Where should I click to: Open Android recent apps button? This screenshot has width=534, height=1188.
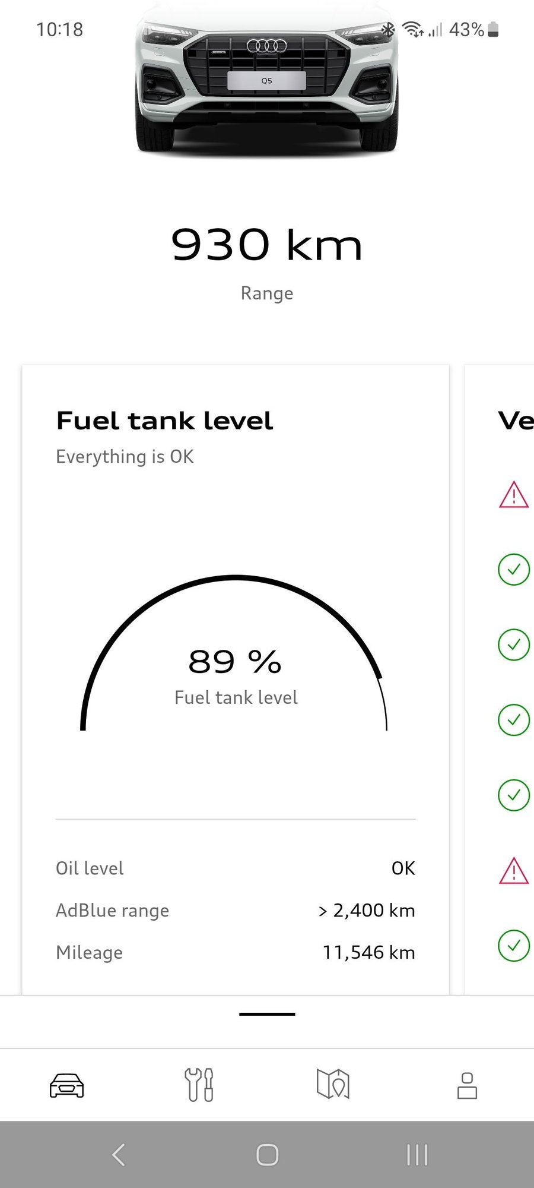417,1155
